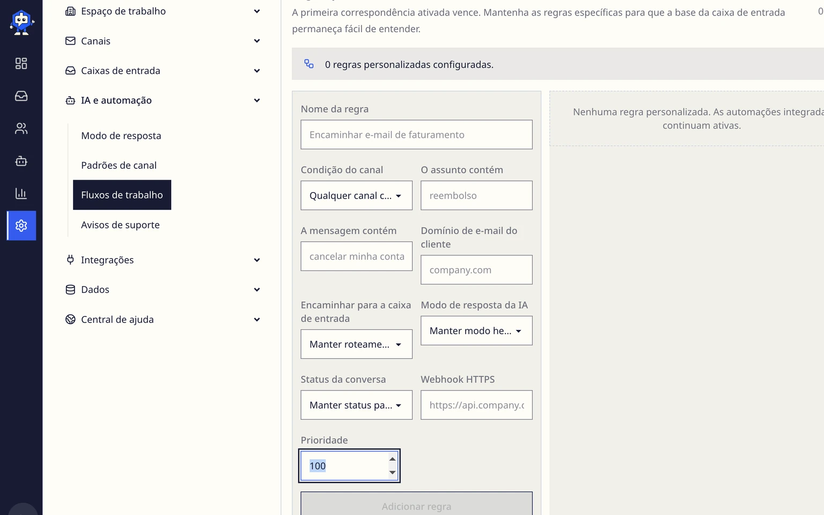Expand the Canais section chevron
The width and height of the screenshot is (824, 515).
pos(257,41)
